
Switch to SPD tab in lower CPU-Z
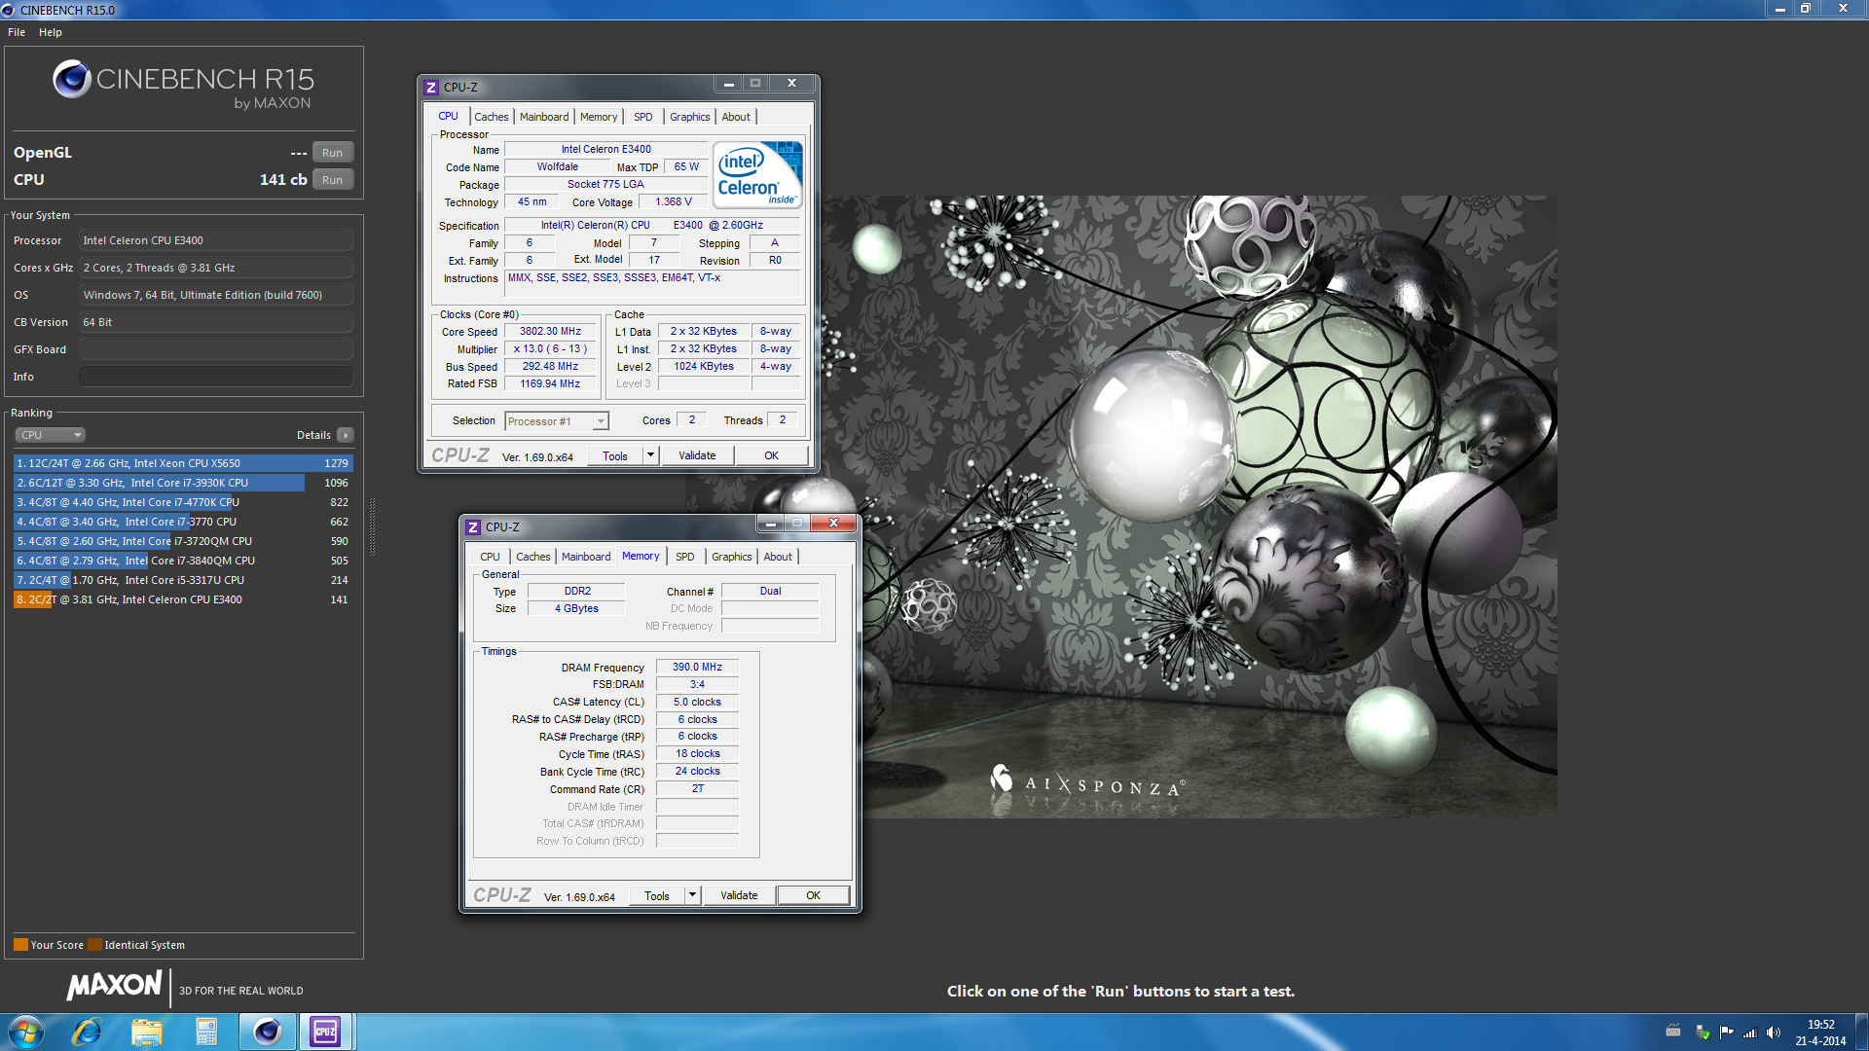tap(684, 557)
